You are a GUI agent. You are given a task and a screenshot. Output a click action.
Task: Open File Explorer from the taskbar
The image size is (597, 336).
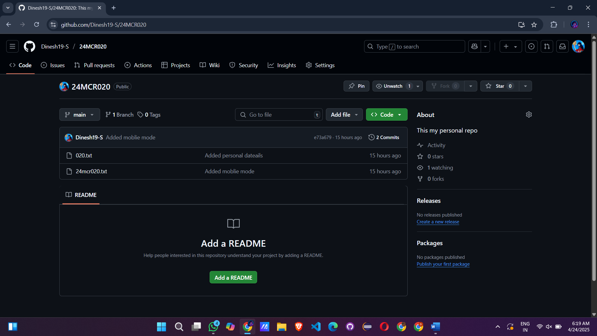[x=282, y=327]
